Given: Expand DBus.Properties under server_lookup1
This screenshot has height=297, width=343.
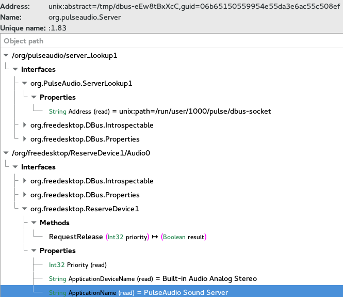Looking at the screenshot, I should (24, 139).
